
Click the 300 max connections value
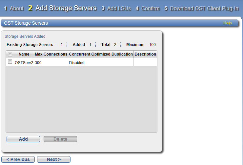pos(51,62)
